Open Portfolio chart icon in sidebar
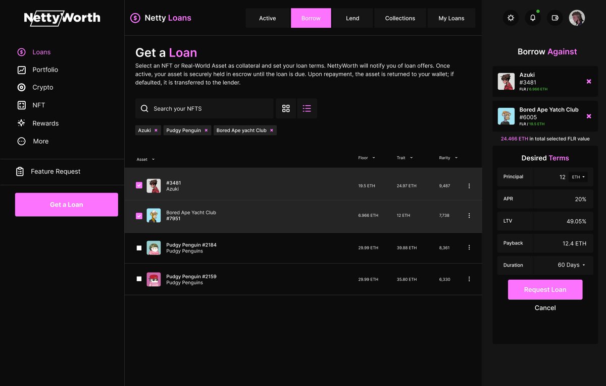Screen dimensions: 606x386 [21, 70]
